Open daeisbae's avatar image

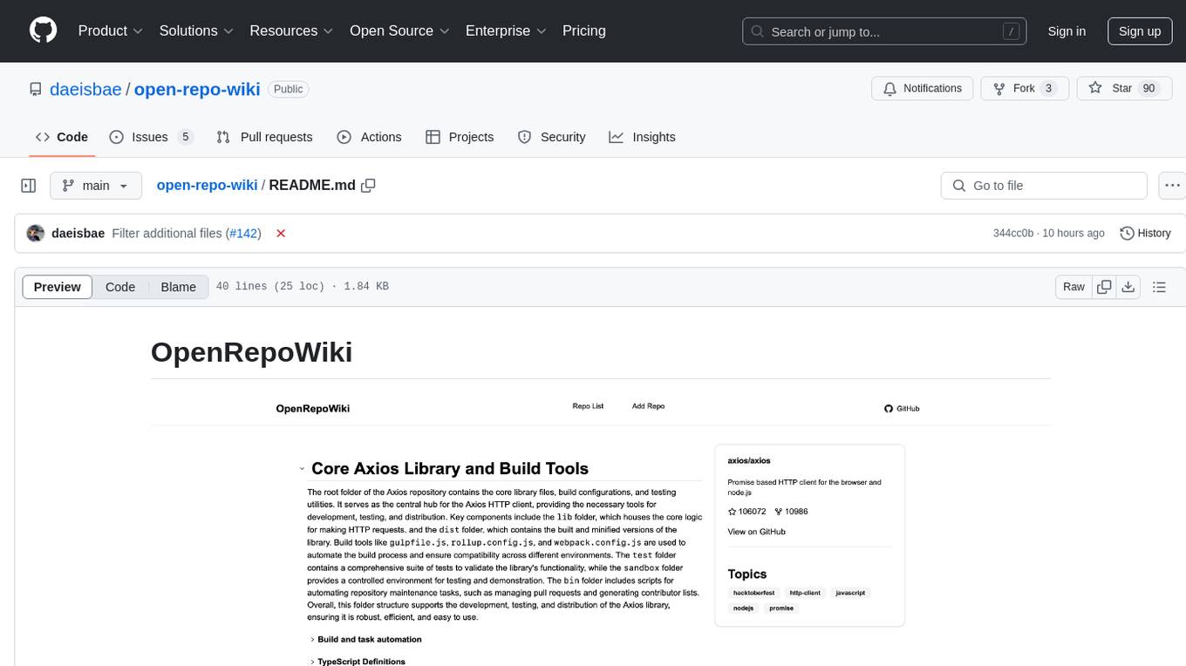pyautogui.click(x=36, y=234)
